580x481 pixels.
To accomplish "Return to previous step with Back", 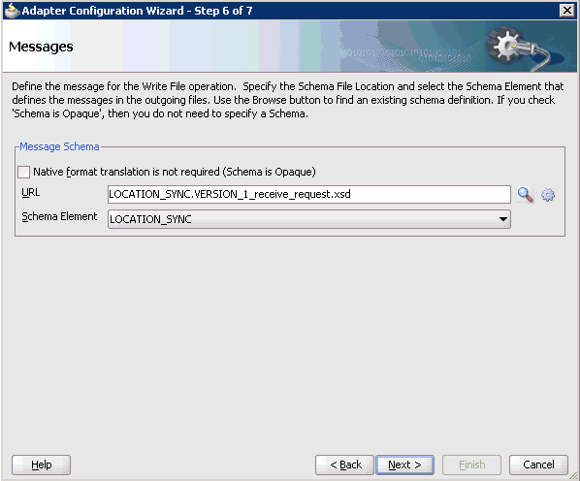I will tap(344, 465).
